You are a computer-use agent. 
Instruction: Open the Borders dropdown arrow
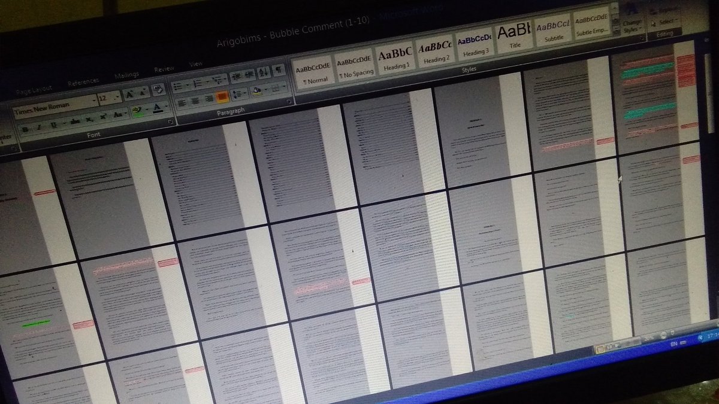click(x=285, y=87)
